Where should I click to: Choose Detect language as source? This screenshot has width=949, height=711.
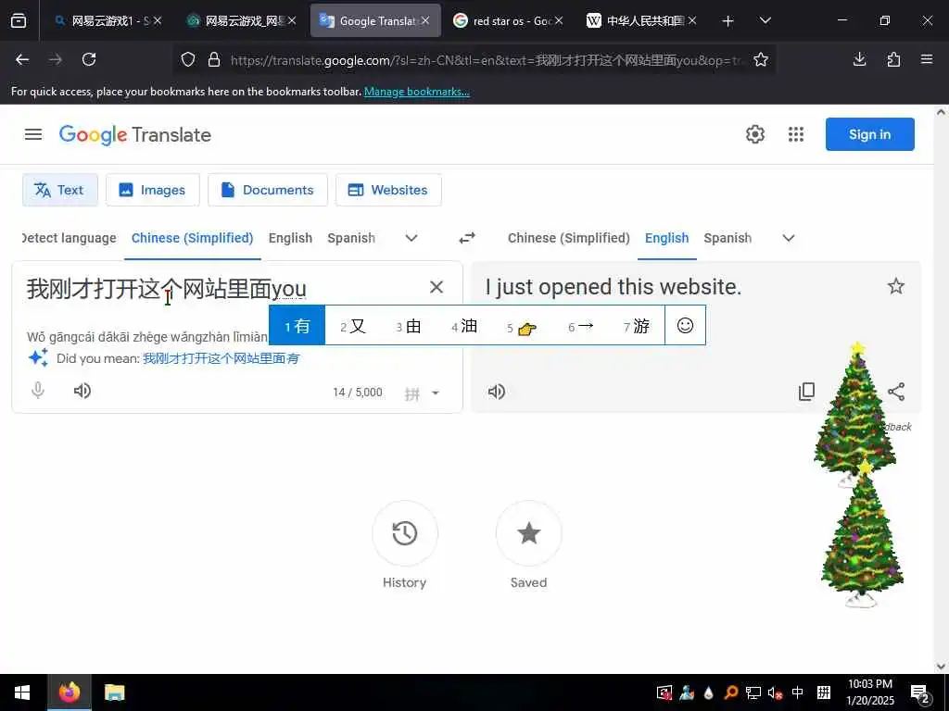pyautogui.click(x=69, y=238)
